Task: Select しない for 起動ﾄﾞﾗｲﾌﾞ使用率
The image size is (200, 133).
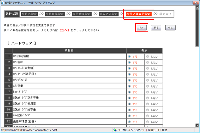Action: [148, 104]
